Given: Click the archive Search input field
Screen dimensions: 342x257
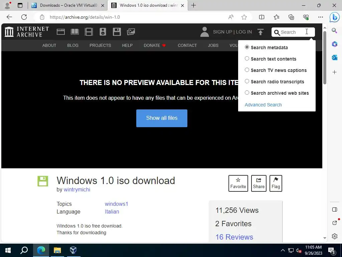Looking at the screenshot, I should tap(293, 32).
